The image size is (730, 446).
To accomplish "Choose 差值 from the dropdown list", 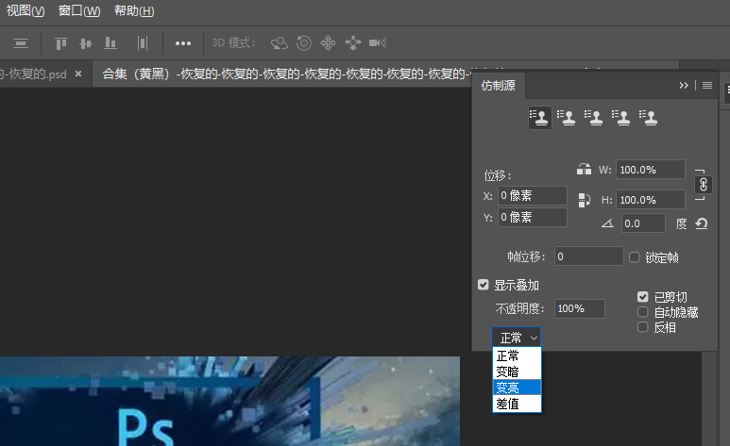I will pos(517,404).
